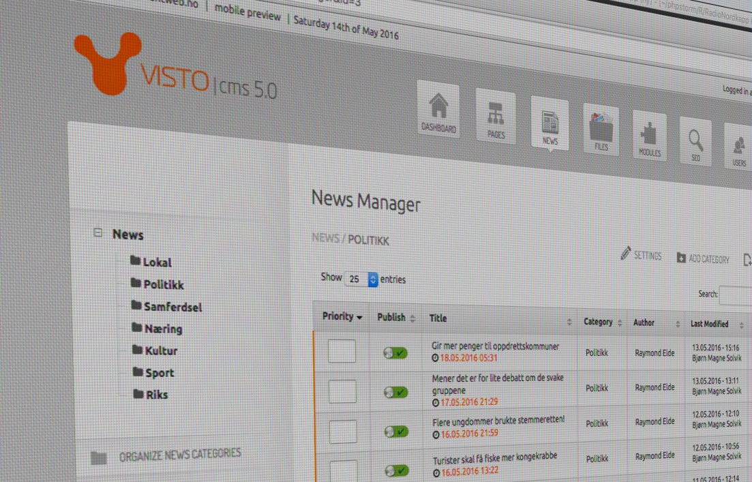752x482 pixels.
Task: Sort table by Publish column
Action: (x=396, y=318)
